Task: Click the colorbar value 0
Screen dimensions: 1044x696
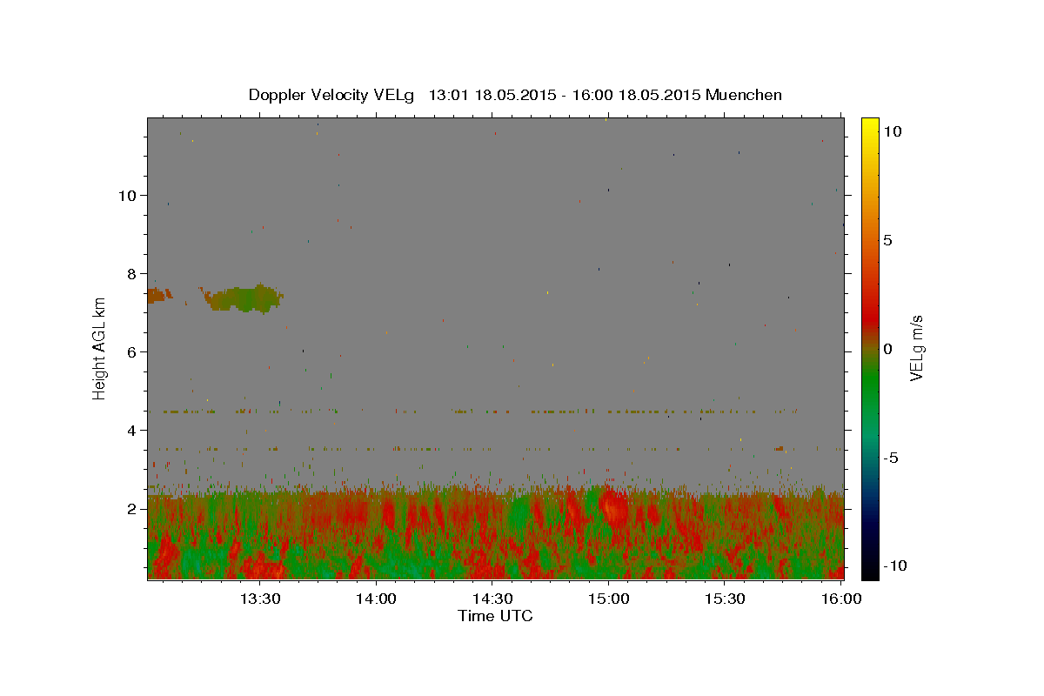Action: point(887,349)
